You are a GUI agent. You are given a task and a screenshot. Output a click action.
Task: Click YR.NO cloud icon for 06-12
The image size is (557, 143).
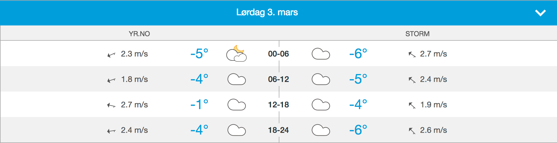click(x=236, y=79)
